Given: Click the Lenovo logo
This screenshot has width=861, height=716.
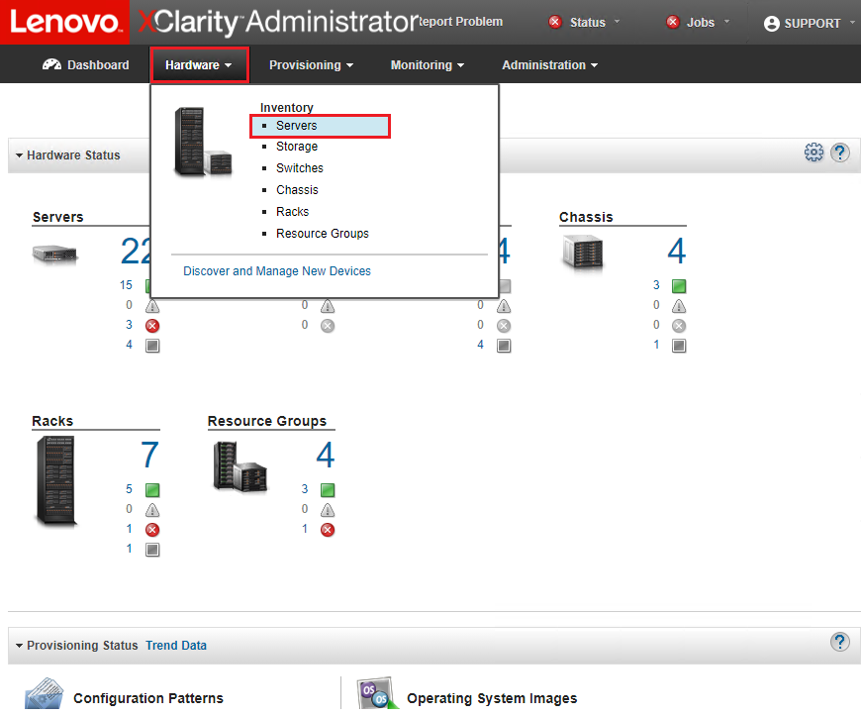Looking at the screenshot, I should tap(64, 22).
